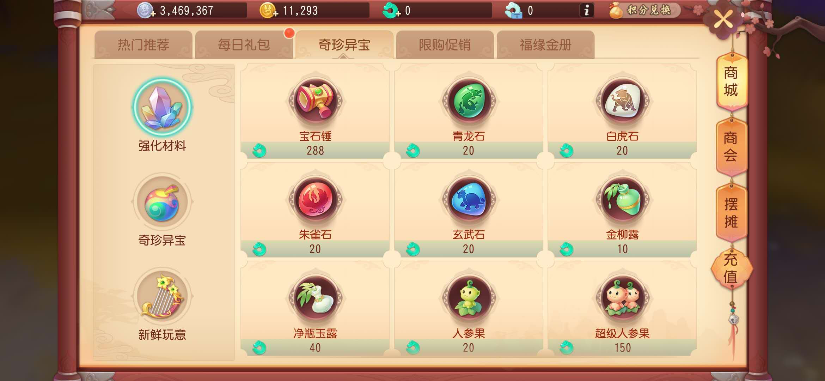Select the 青龙石 green dragon stone
Viewport: 825px width, 381px height.
coord(469,111)
